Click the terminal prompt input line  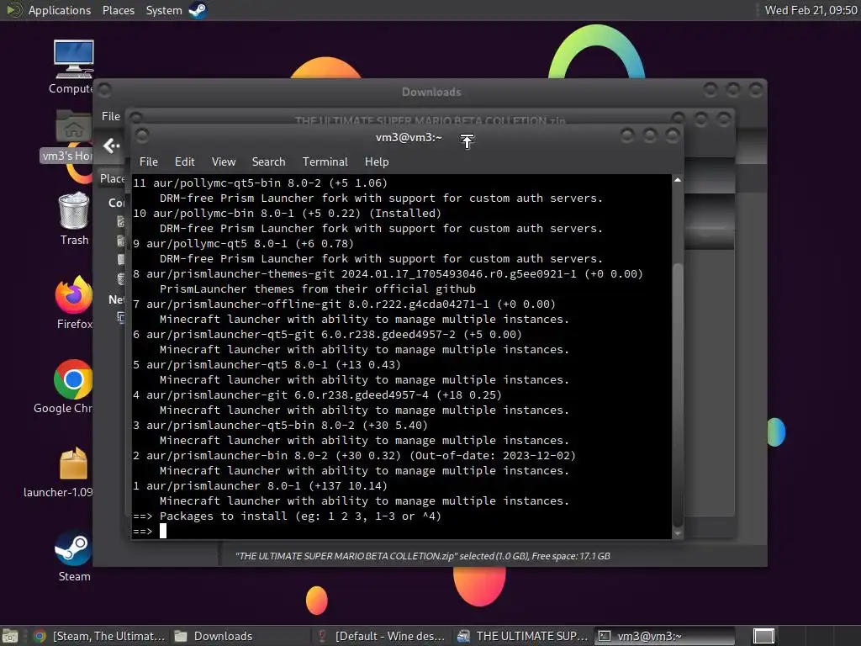[401, 532]
